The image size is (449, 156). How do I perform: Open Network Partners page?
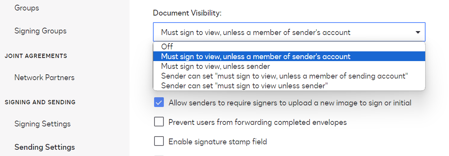click(x=44, y=77)
